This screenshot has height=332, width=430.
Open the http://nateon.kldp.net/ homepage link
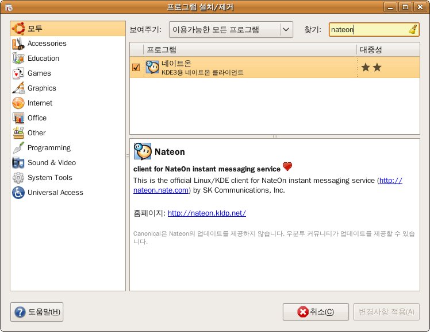coord(207,213)
